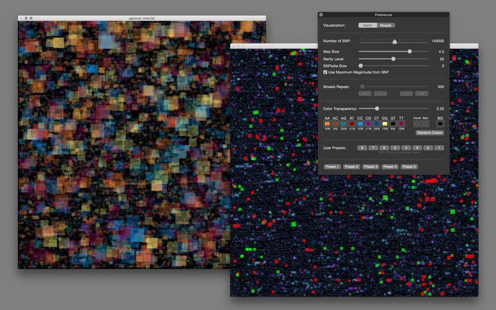Load User Preset 5
Image resolution: width=496 pixels, height=310 pixels.
(x=395, y=148)
